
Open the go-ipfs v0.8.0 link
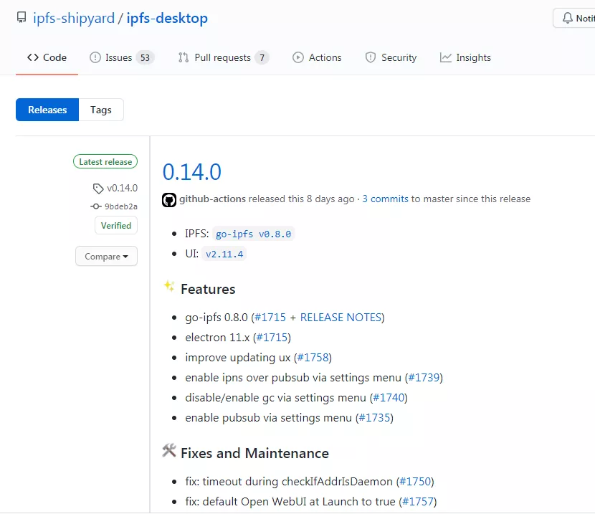click(x=254, y=234)
